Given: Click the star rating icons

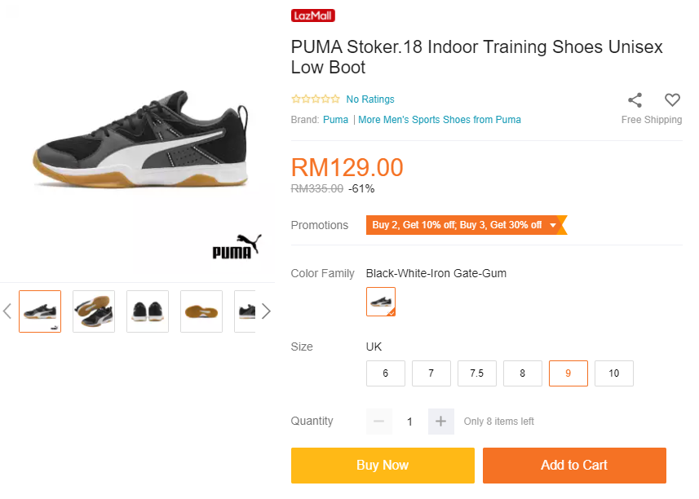Looking at the screenshot, I should tap(316, 99).
